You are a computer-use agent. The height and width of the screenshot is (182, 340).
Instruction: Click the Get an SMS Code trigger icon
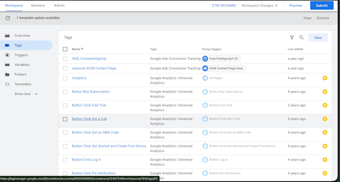pyautogui.click(x=205, y=132)
